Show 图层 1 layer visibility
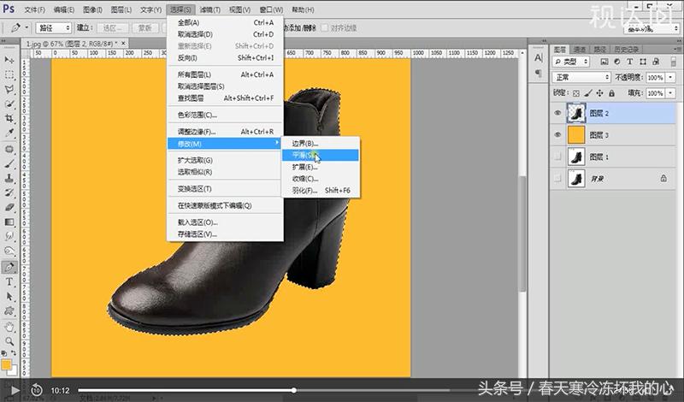 tap(557, 157)
